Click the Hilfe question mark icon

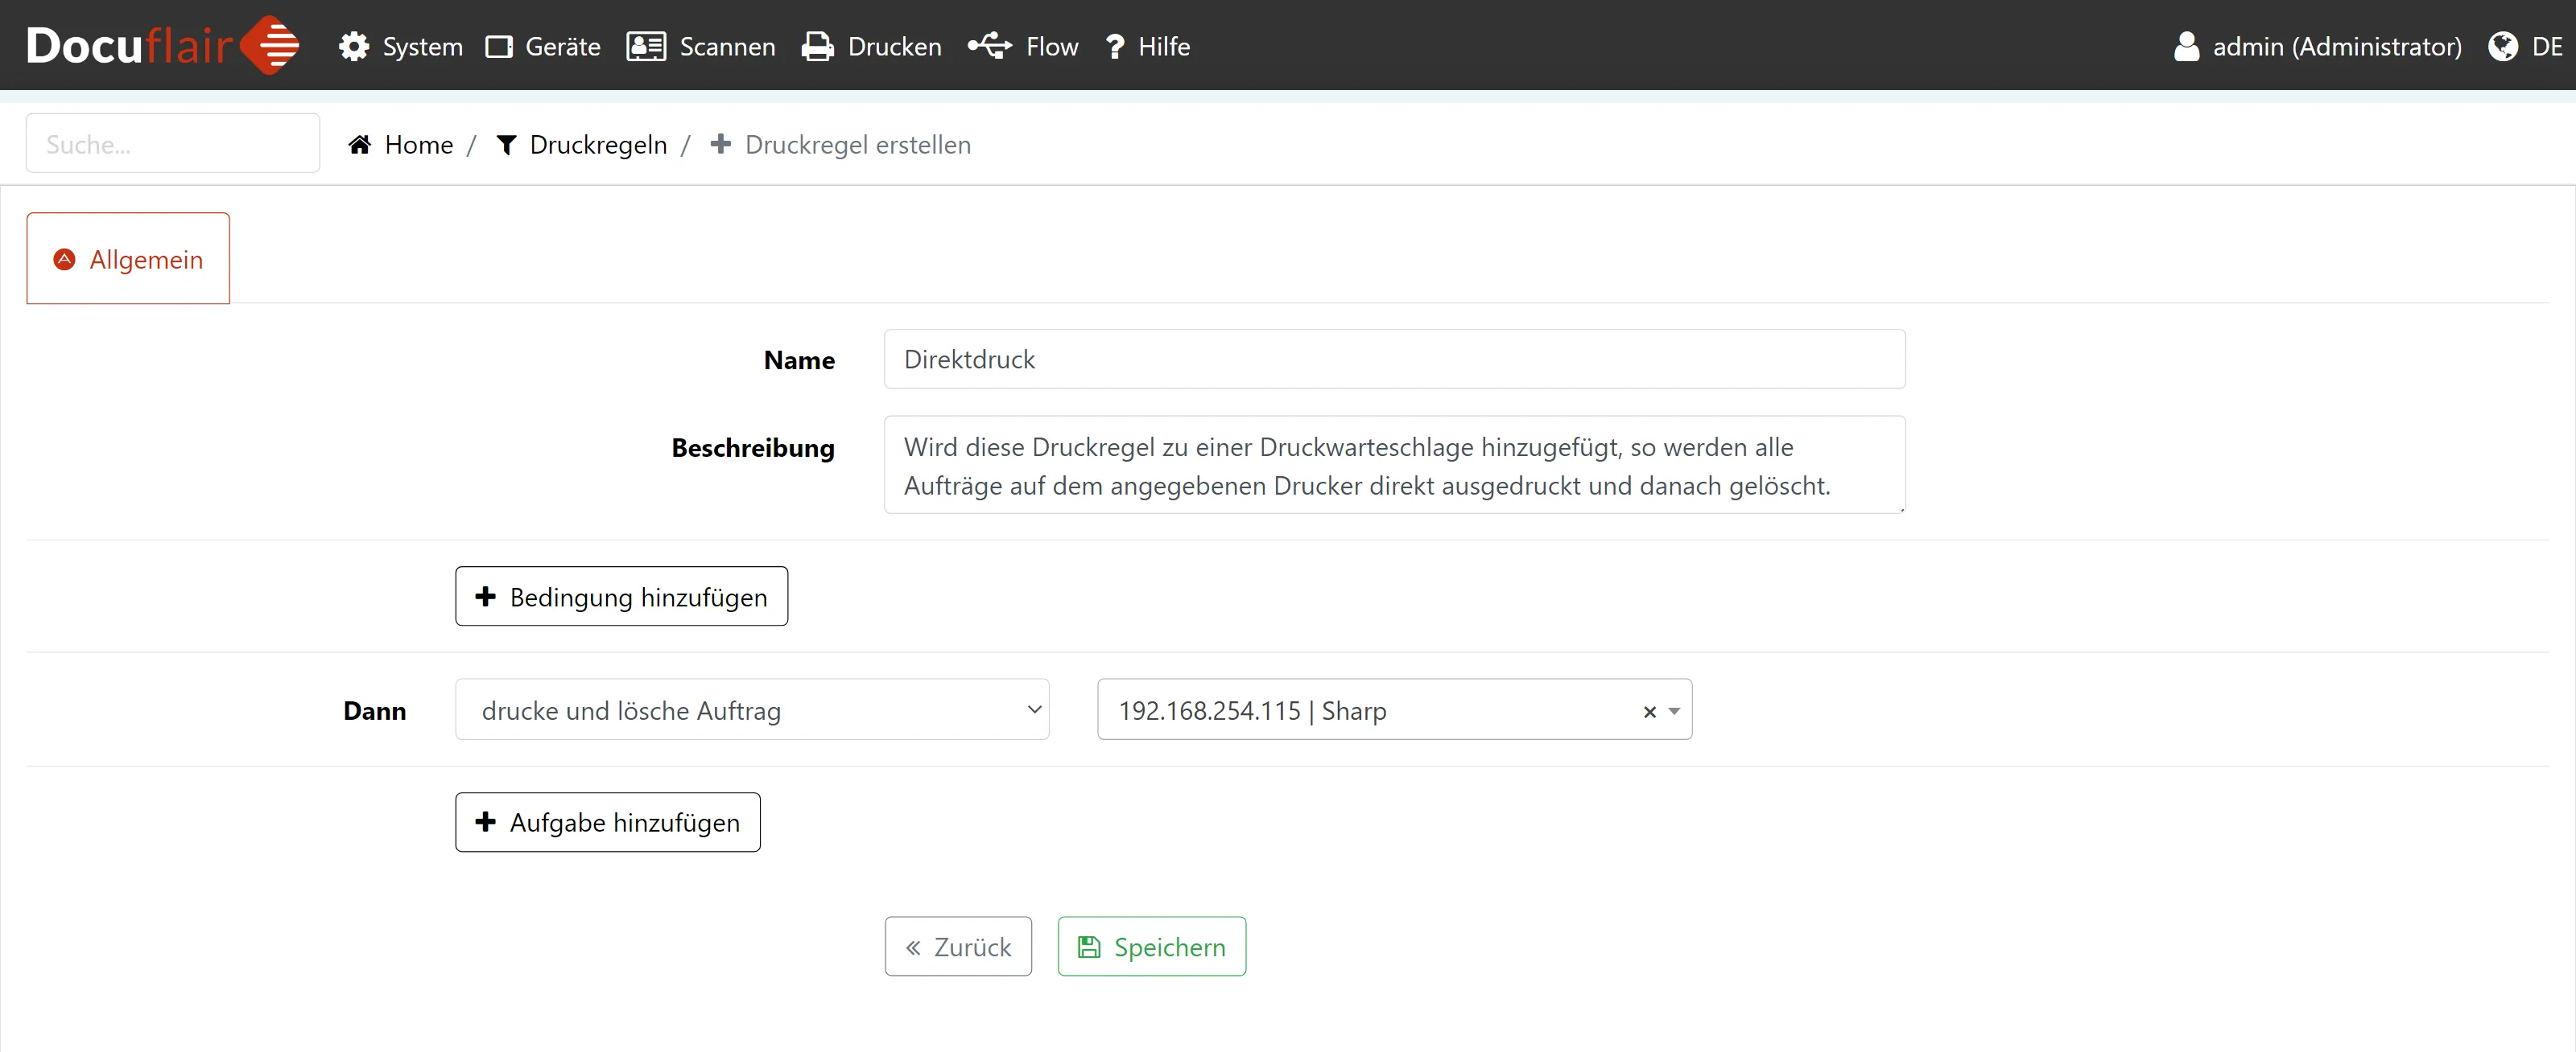[1115, 47]
